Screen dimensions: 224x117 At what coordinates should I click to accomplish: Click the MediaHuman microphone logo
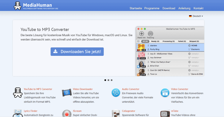[x=17, y=6]
